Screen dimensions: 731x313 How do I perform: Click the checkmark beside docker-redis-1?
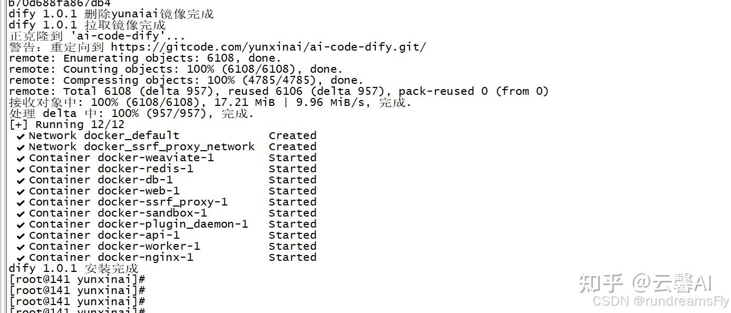pyautogui.click(x=21, y=169)
